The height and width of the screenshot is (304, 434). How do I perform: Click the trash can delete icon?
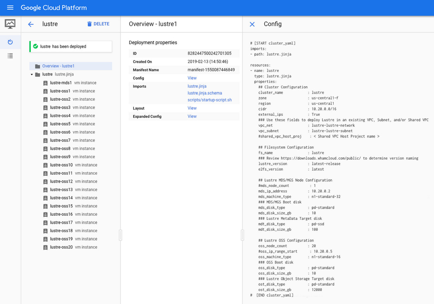coord(89,24)
